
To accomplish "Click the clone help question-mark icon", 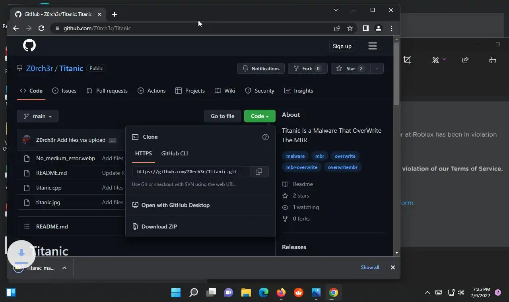I will [x=266, y=137].
